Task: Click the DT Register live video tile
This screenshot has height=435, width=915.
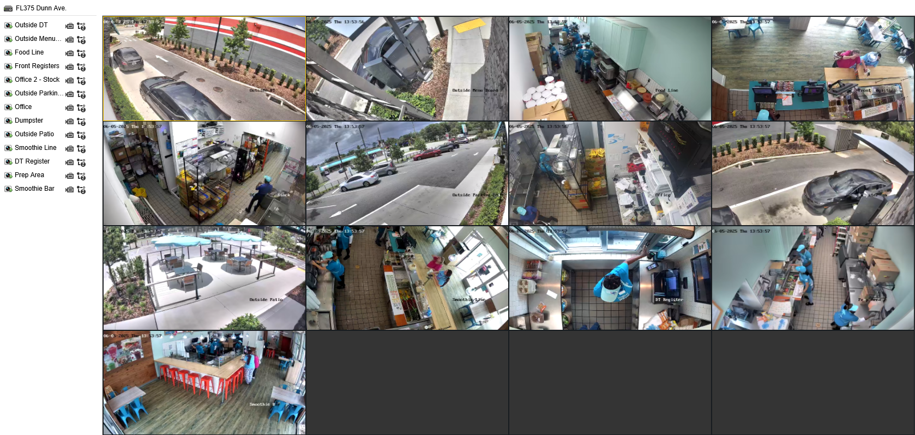Action: (610, 278)
